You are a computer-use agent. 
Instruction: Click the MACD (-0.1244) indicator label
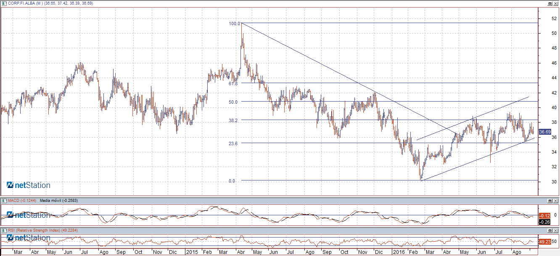(22, 201)
